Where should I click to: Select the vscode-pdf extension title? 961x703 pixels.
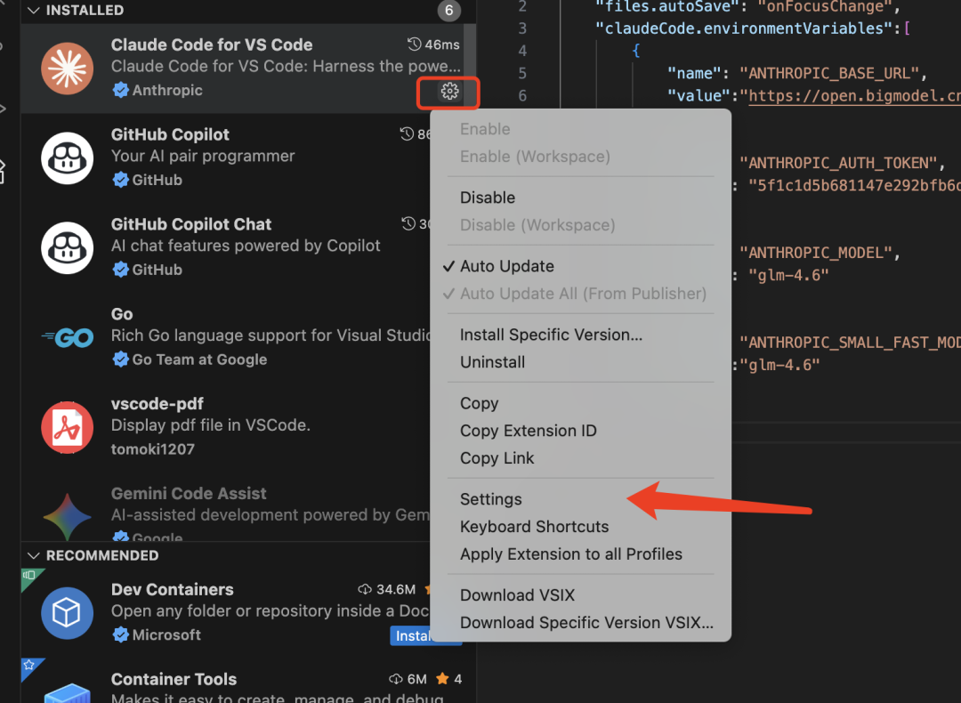click(x=157, y=404)
